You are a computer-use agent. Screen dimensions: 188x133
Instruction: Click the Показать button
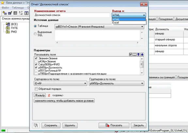pos(114,125)
